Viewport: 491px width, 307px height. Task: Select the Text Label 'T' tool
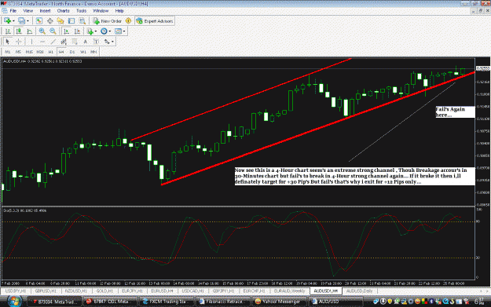pos(96,42)
